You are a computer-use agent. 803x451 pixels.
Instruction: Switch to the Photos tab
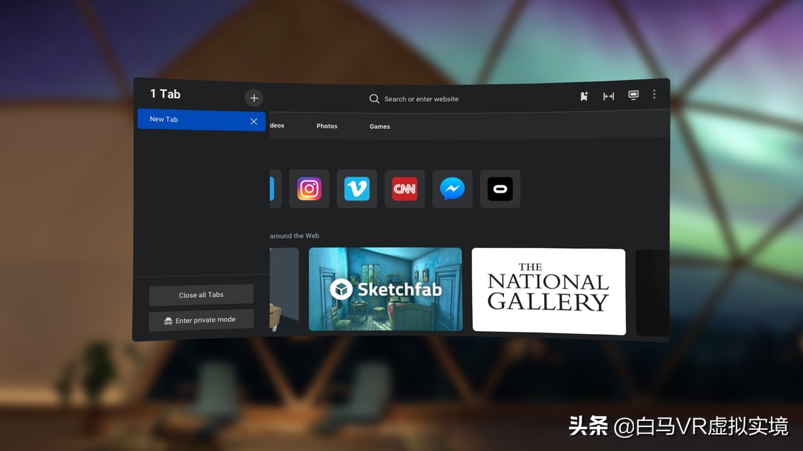coord(327,126)
